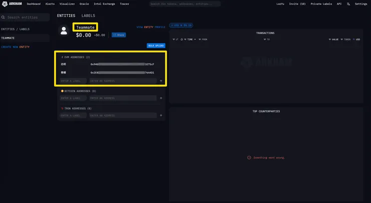Click the address starting with 0x2E8

(122, 72)
